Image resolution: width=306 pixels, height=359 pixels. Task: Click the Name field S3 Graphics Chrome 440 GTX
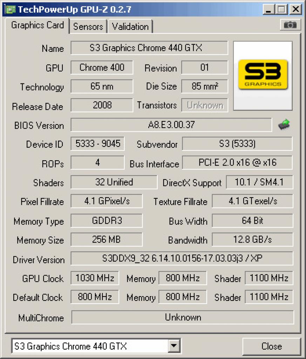pyautogui.click(x=149, y=48)
